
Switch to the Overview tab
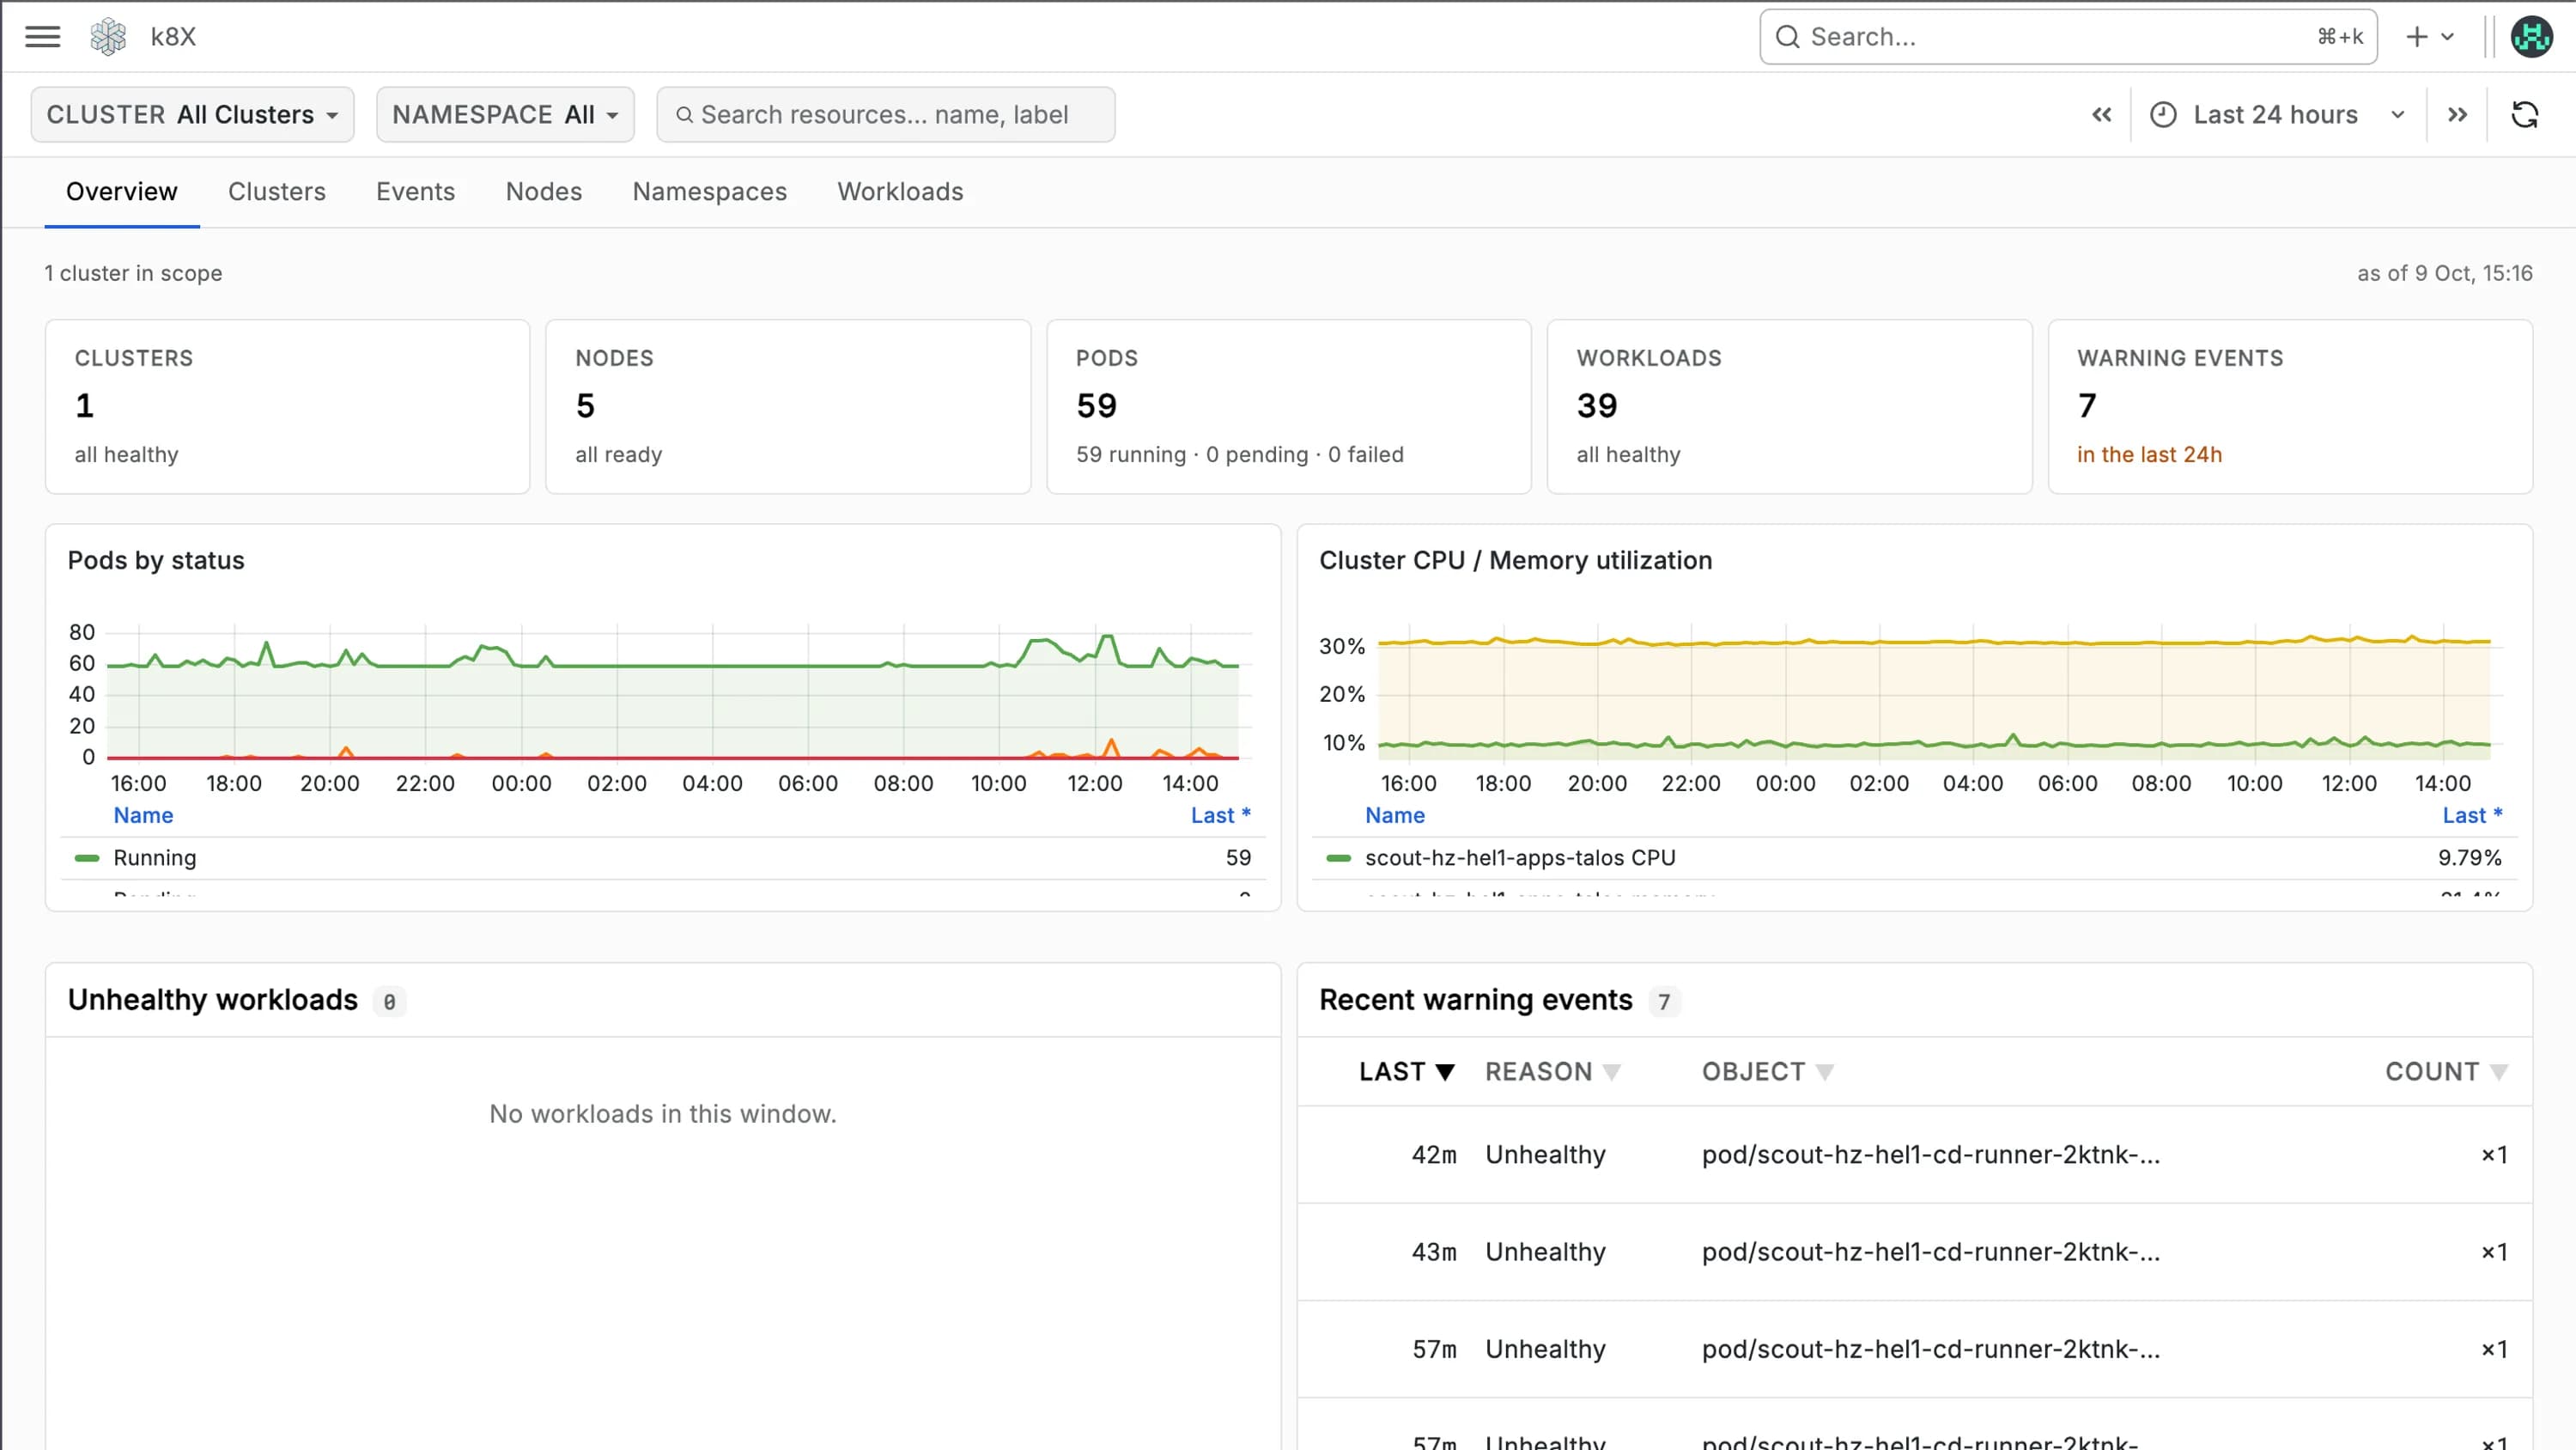pos(122,192)
